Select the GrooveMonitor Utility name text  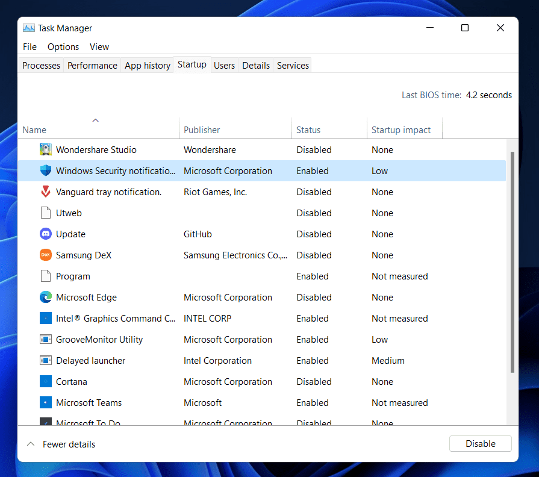click(x=99, y=340)
